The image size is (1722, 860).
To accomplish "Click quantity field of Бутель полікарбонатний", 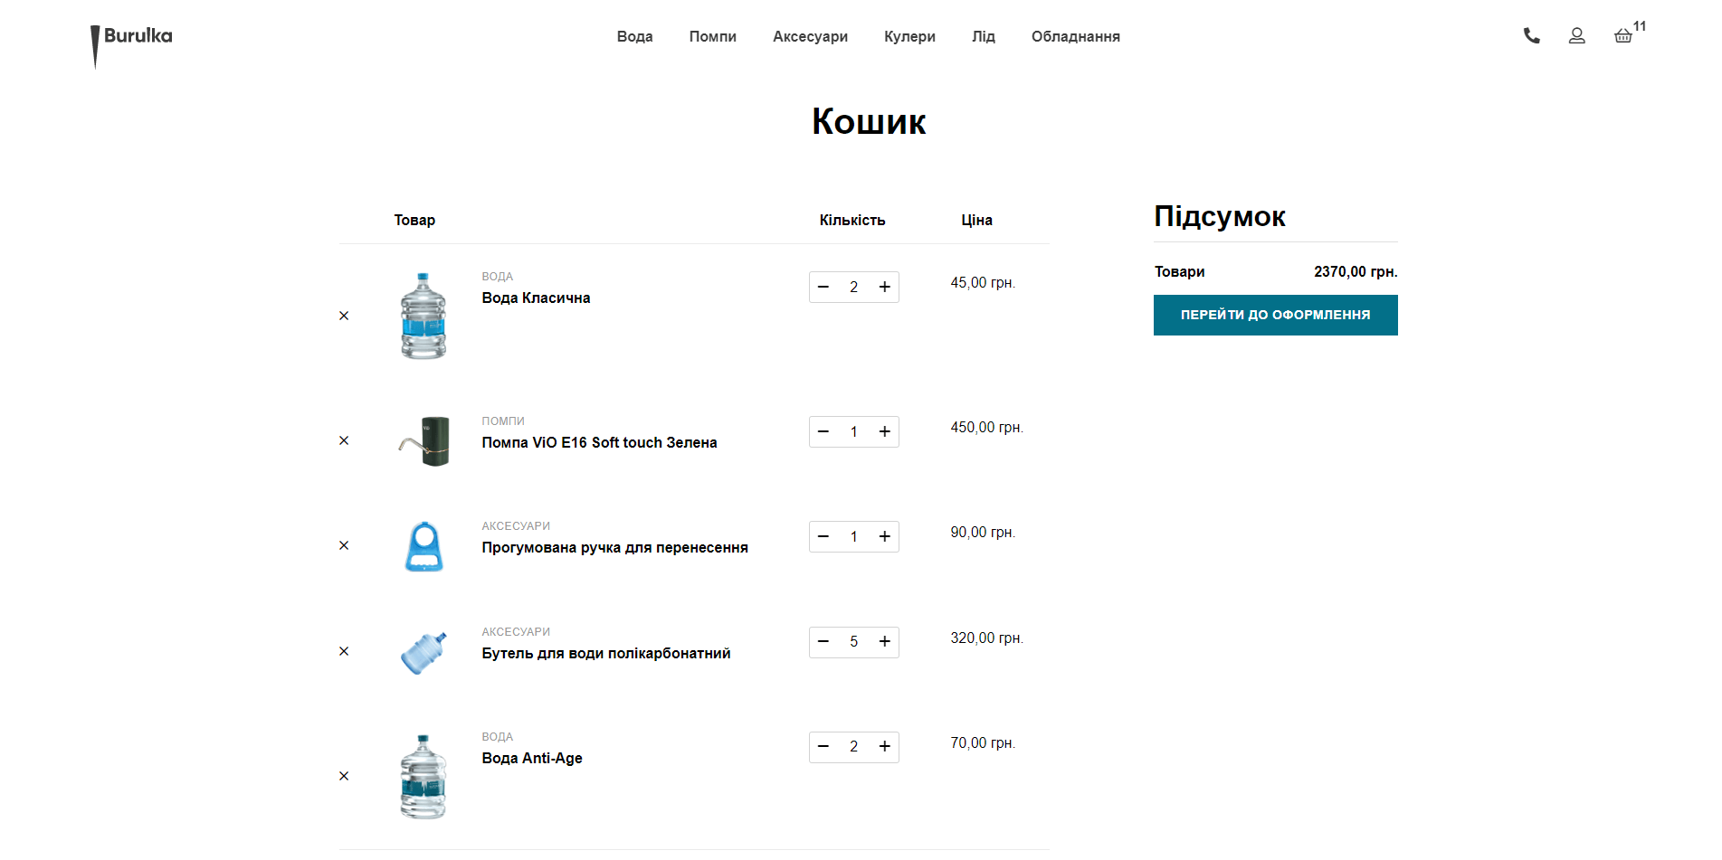I will (853, 641).
